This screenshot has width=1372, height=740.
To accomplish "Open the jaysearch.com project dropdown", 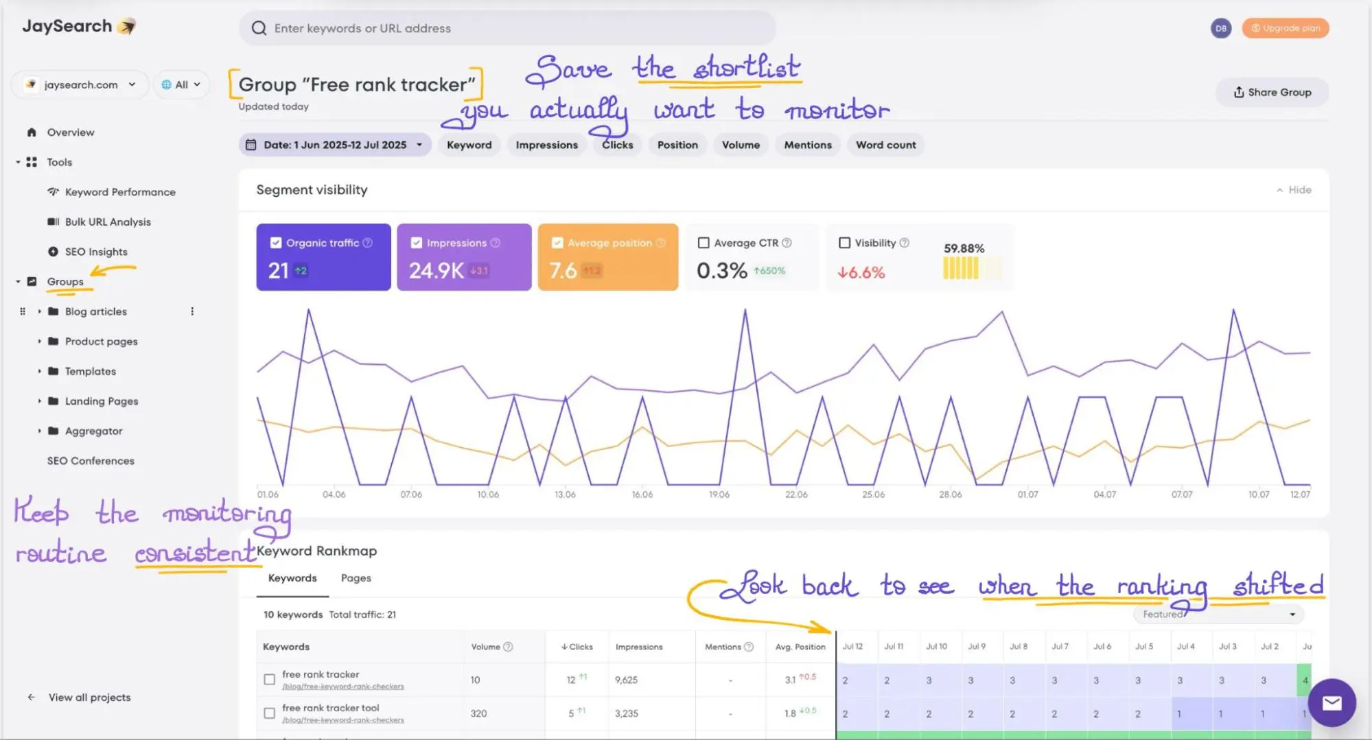I will [80, 84].
